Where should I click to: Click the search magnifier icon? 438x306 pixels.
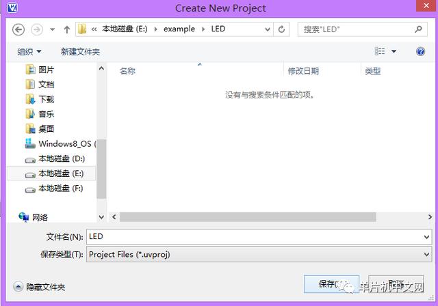(x=418, y=29)
